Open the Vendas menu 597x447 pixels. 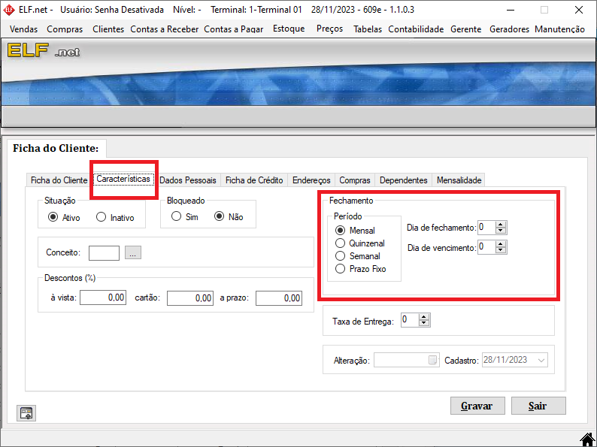coord(23,29)
